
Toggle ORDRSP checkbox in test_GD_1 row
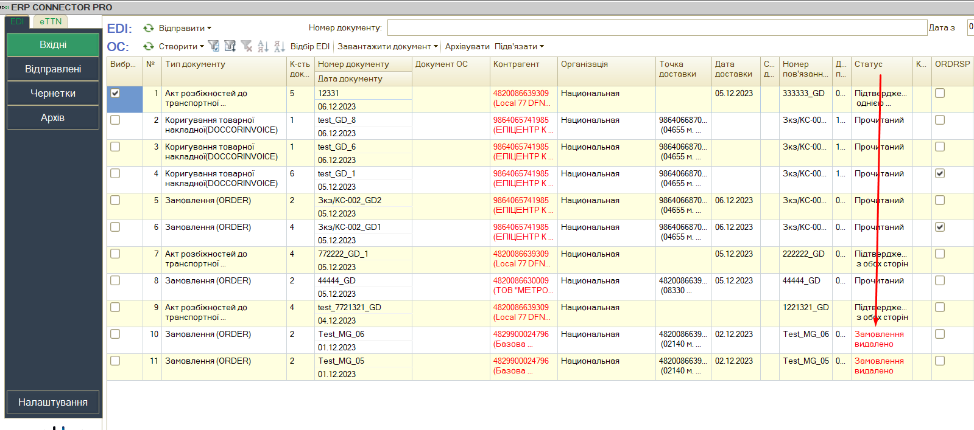click(x=940, y=173)
